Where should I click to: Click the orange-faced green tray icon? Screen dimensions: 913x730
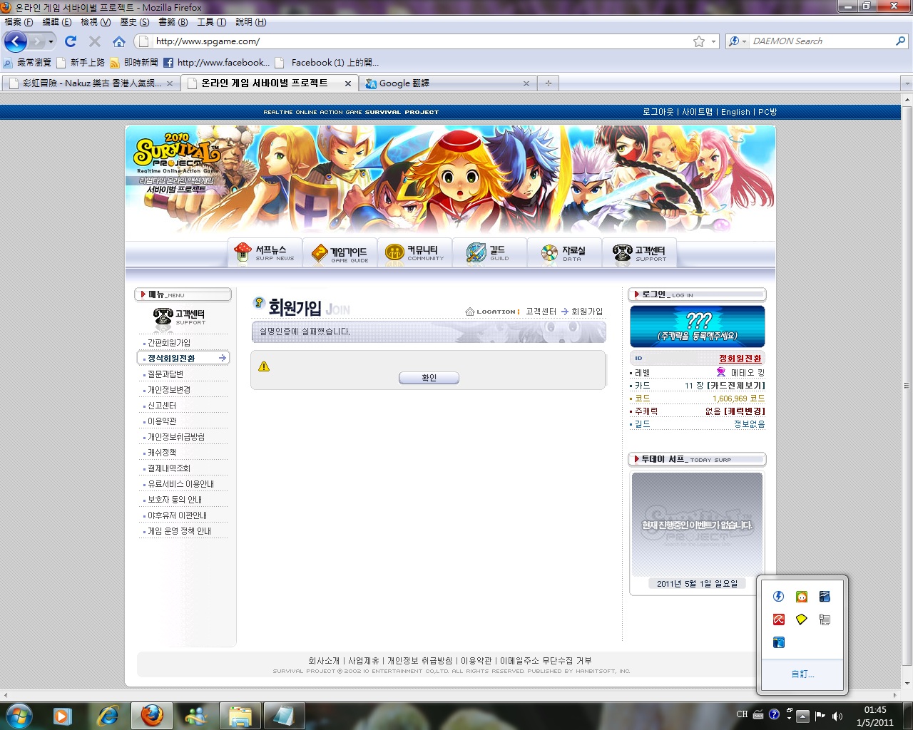(802, 597)
